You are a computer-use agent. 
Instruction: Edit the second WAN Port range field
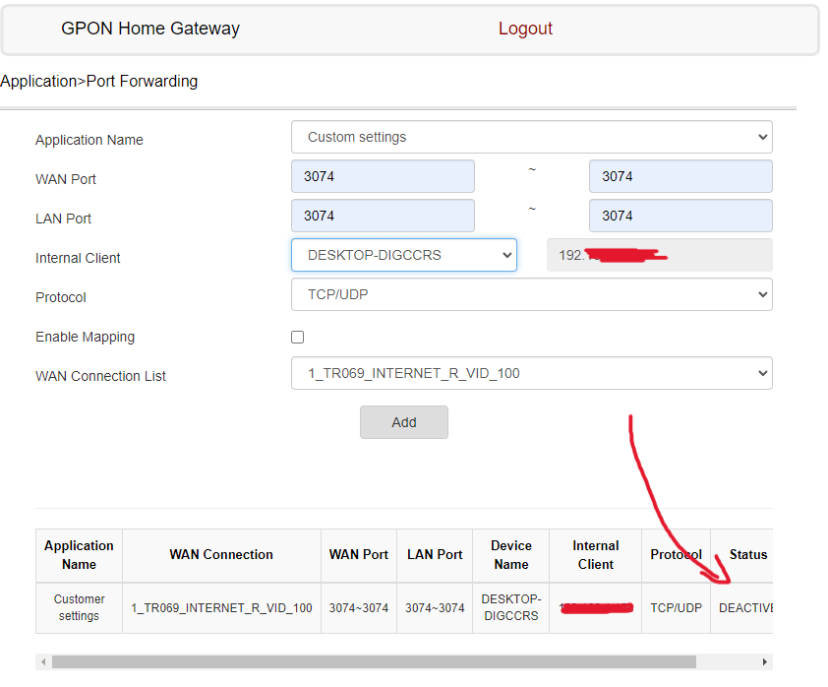pyautogui.click(x=680, y=174)
